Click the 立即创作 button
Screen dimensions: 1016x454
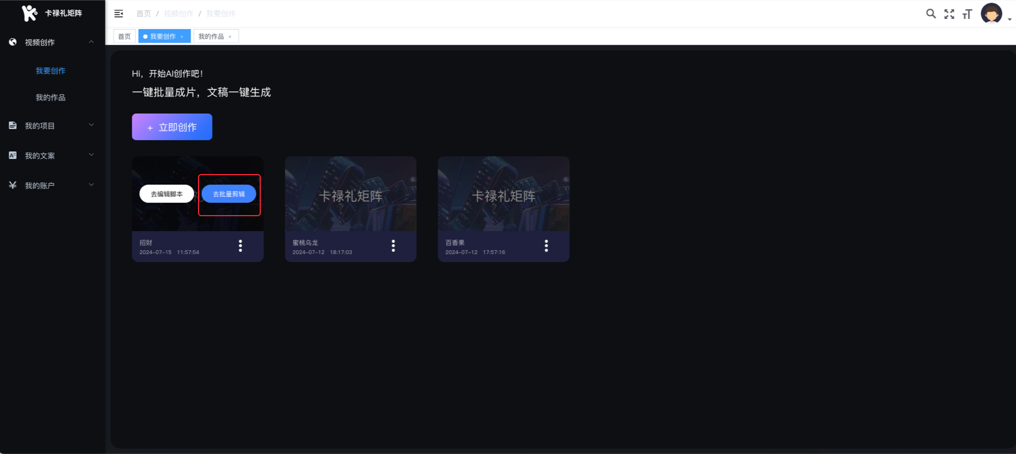pyautogui.click(x=172, y=127)
